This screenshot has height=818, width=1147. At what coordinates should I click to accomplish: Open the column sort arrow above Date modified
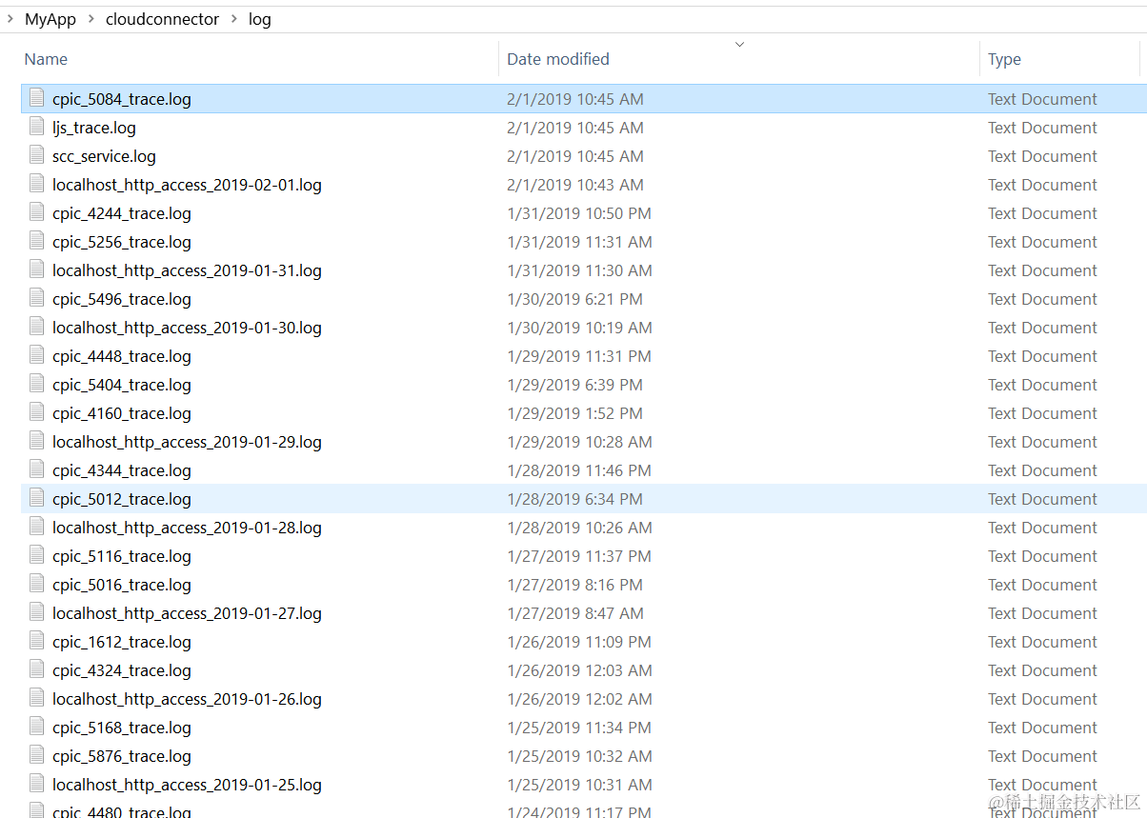pyautogui.click(x=739, y=44)
